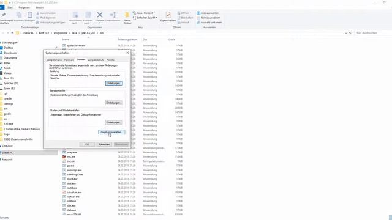Select Musik in the navigation pane
Viewport: 392px width, 220px height.
[x=7, y=68]
